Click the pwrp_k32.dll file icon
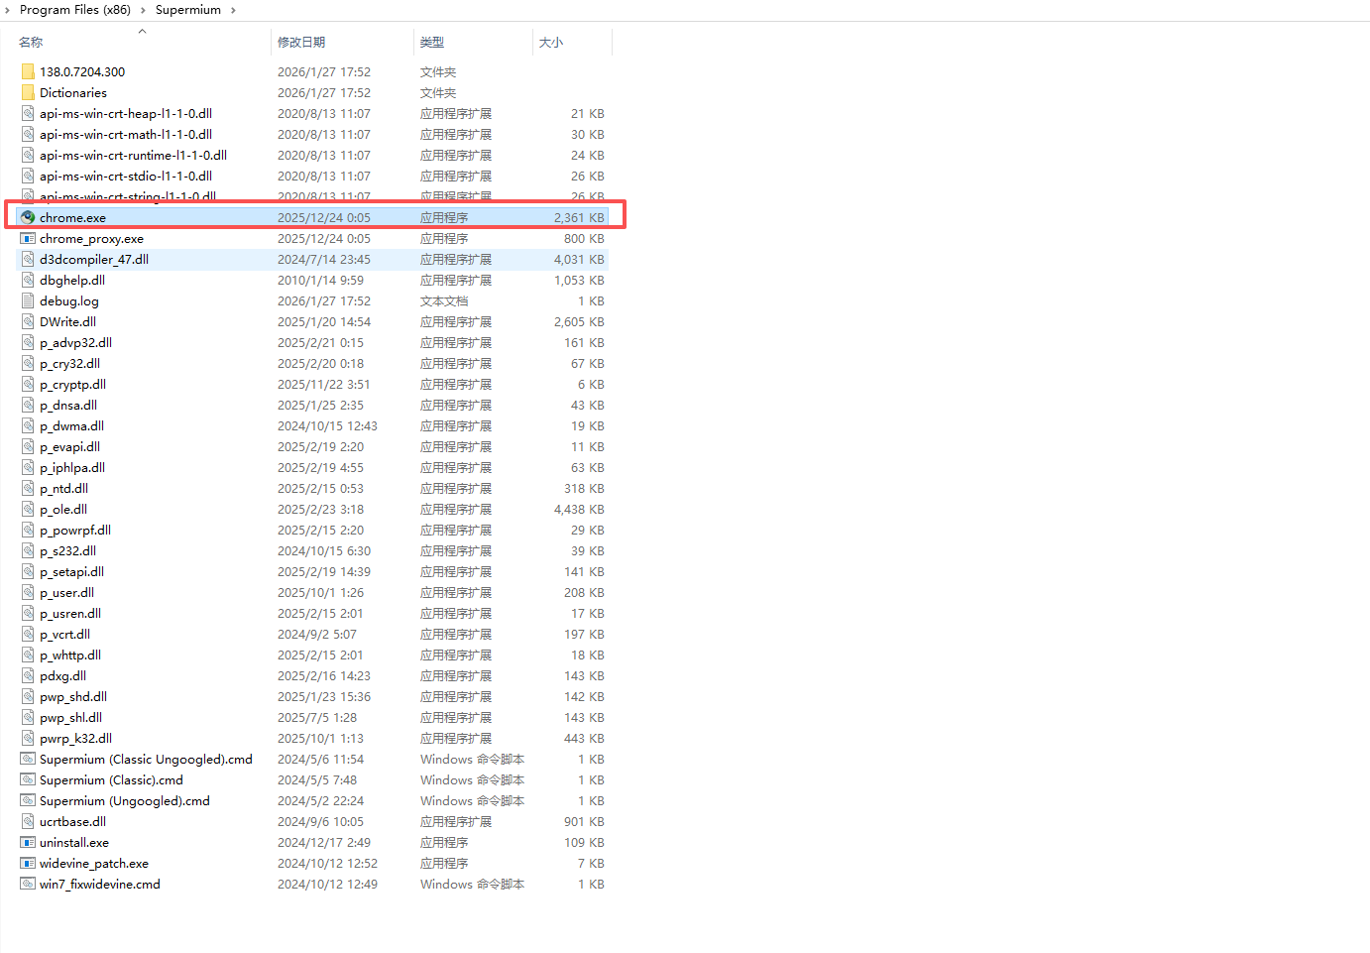This screenshot has width=1370, height=953. tap(28, 738)
